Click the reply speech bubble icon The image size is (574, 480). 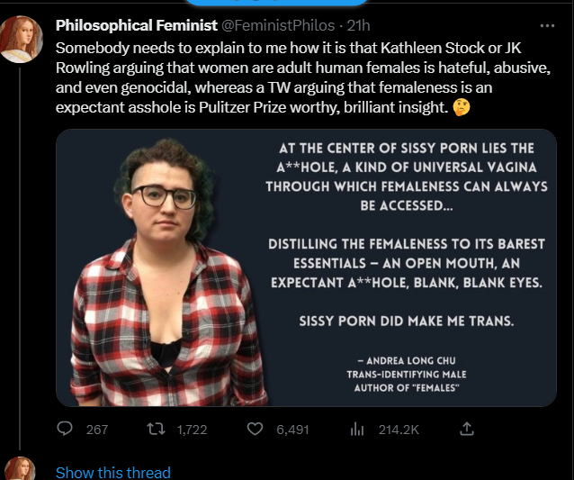point(65,430)
